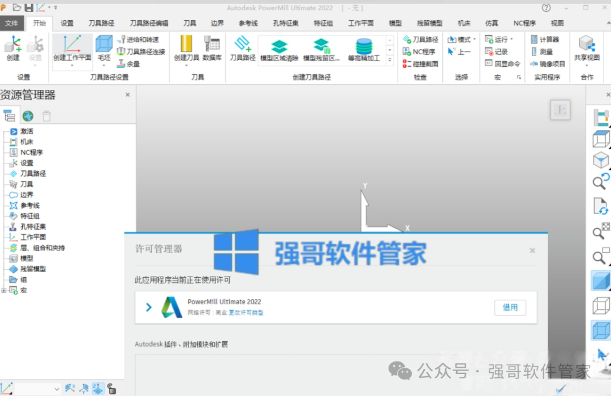Open the 文件 file menu
The height and width of the screenshot is (396, 611).
click(12, 23)
